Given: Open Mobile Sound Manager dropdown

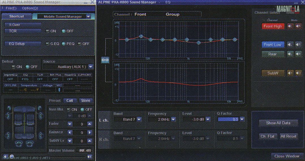Looking at the screenshot, I should click(x=88, y=16).
